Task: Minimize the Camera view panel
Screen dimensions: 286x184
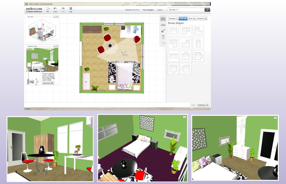Action: (54, 46)
